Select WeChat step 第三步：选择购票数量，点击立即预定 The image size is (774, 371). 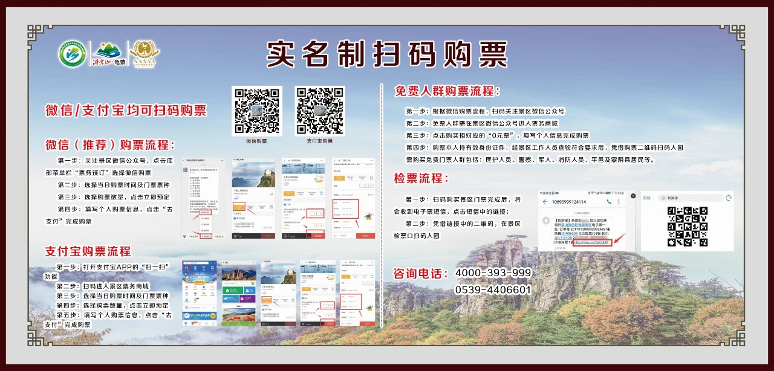click(x=114, y=197)
